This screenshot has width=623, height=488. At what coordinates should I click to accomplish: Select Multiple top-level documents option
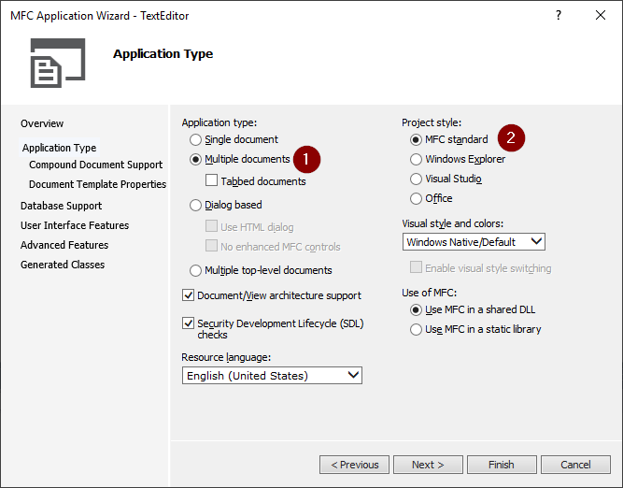(196, 270)
